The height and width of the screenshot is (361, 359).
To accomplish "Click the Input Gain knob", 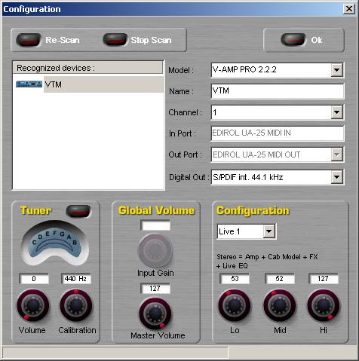I will click(x=155, y=251).
